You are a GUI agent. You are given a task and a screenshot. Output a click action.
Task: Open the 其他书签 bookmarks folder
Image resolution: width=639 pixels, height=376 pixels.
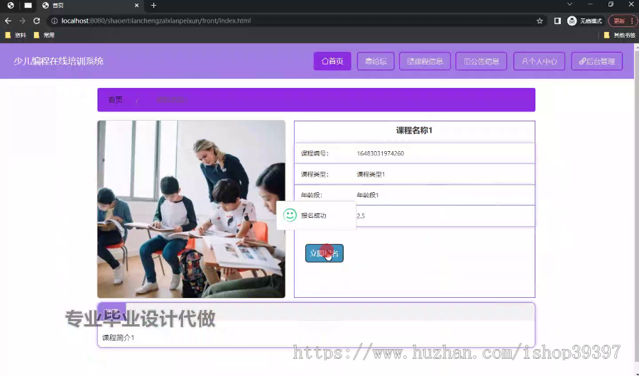tap(619, 35)
